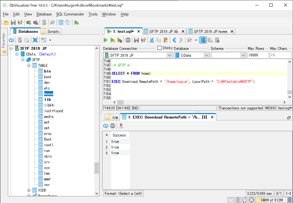Enable the Sticky checkbox
The height and width of the screenshot is (203, 293).
[x=159, y=48]
